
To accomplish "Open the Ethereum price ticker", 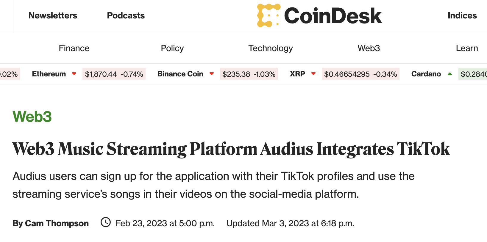I will (114, 74).
